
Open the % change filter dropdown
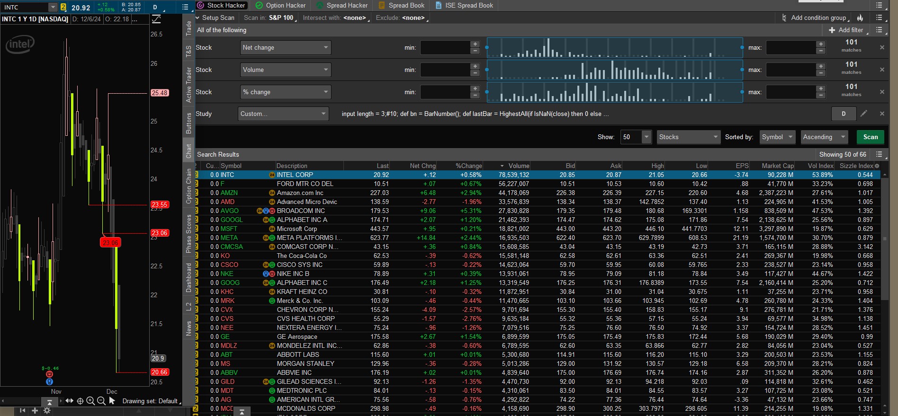point(286,92)
